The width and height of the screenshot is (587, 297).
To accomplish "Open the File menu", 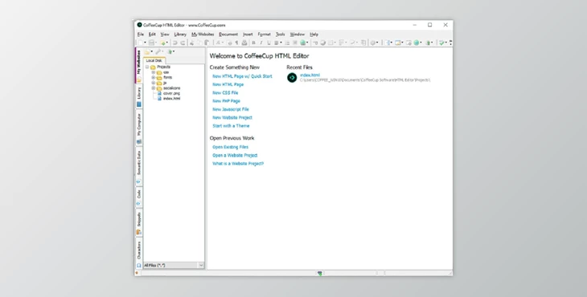I will (141, 35).
